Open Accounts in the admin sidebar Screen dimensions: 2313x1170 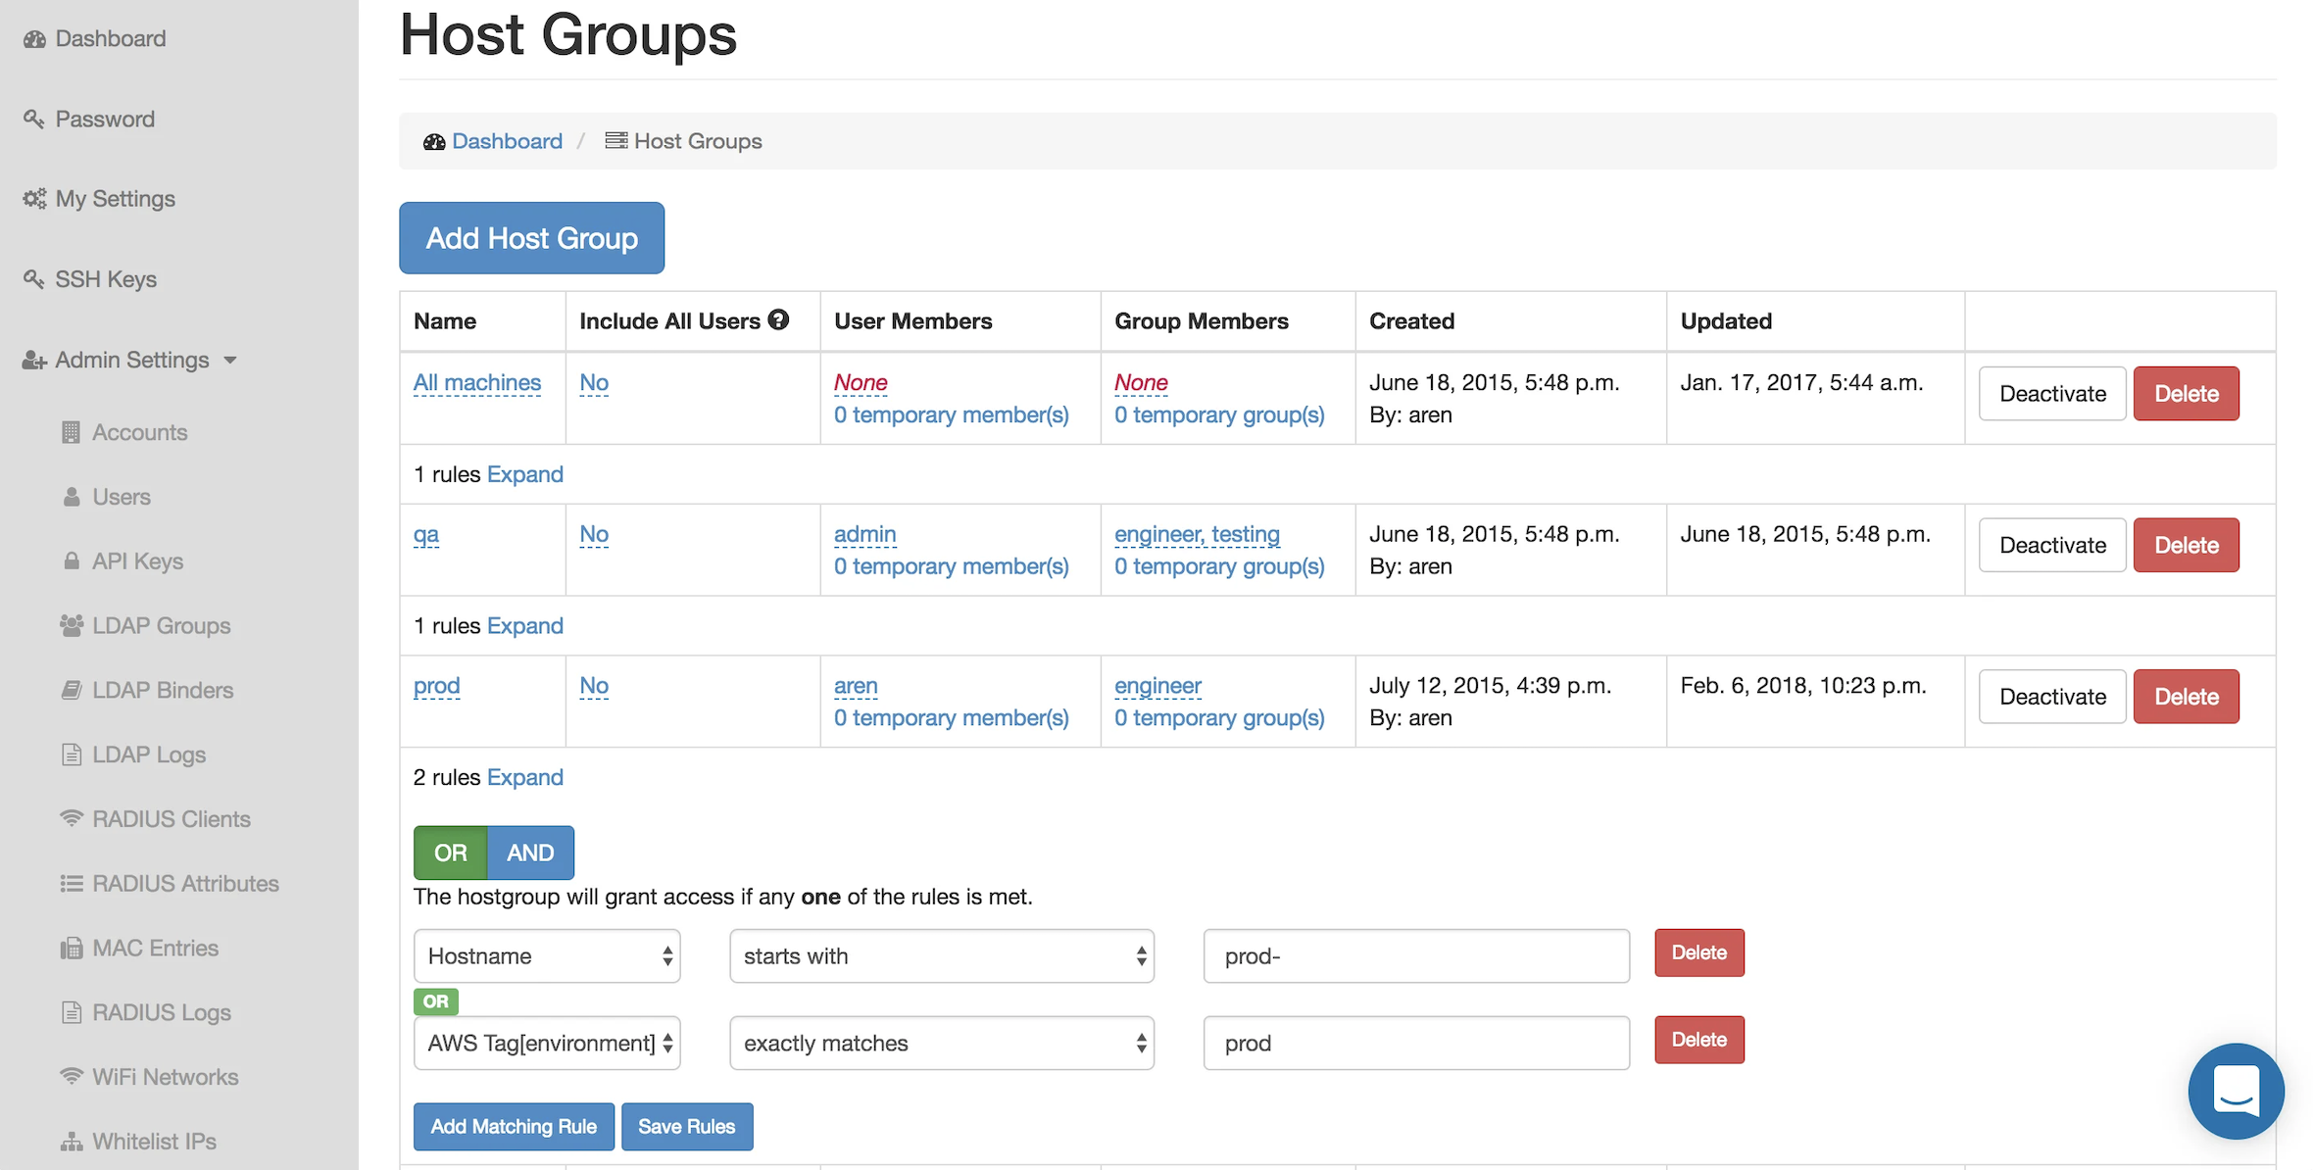click(139, 432)
